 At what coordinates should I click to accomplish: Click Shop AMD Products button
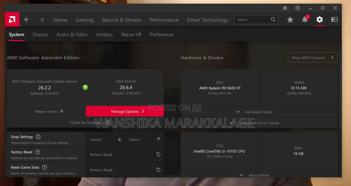pos(313,58)
